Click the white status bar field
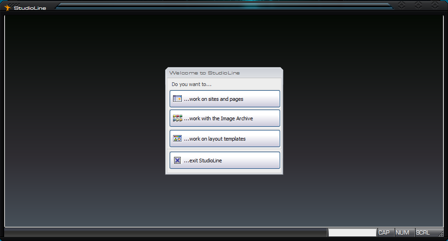 (x=352, y=233)
